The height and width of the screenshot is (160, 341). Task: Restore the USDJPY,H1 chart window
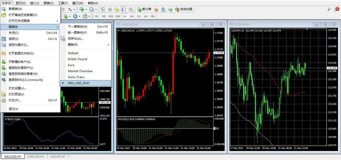tap(325, 25)
